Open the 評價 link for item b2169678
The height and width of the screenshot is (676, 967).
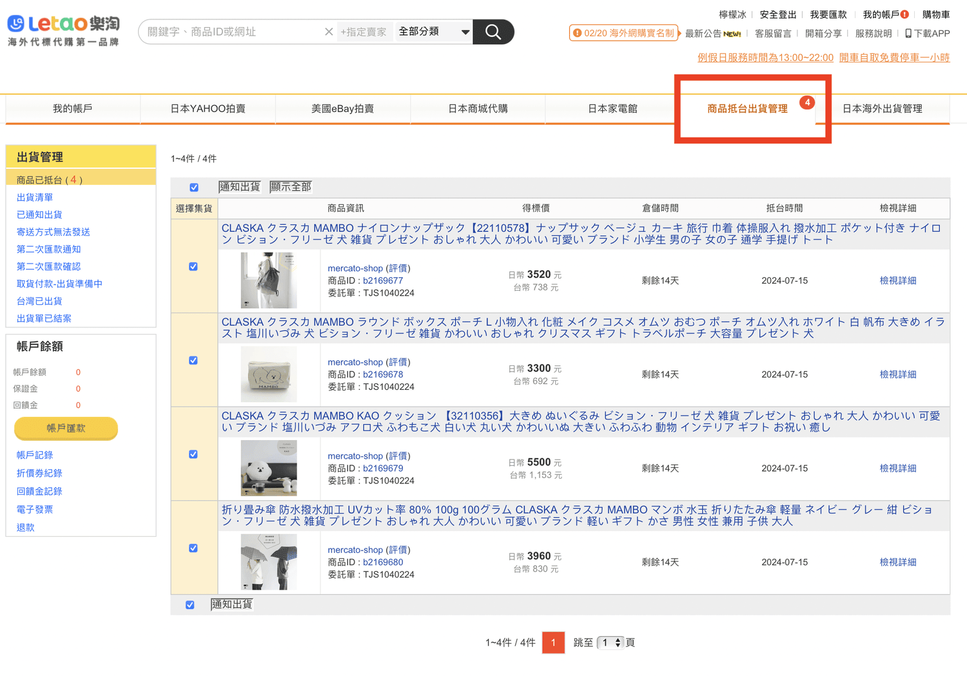pyautogui.click(x=398, y=362)
